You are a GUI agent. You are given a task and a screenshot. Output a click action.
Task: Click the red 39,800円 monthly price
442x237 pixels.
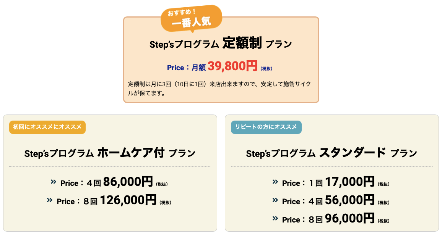232,66
